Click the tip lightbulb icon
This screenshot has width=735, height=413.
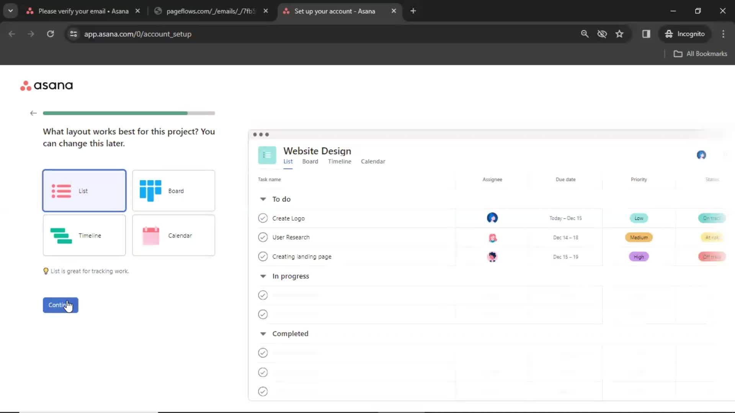click(46, 271)
